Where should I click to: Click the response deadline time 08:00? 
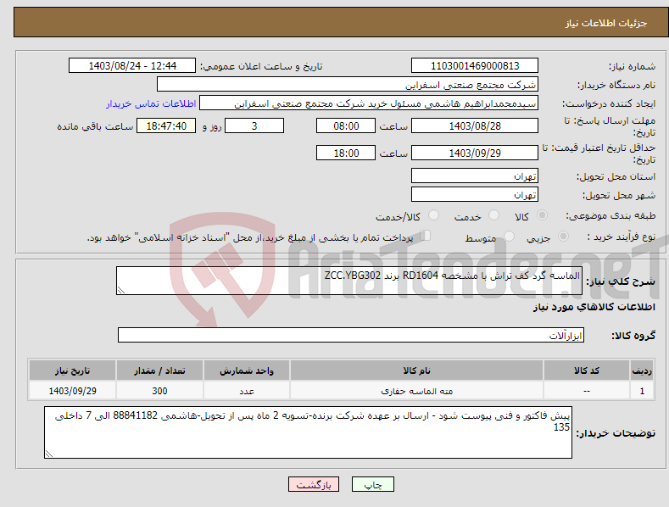point(346,125)
